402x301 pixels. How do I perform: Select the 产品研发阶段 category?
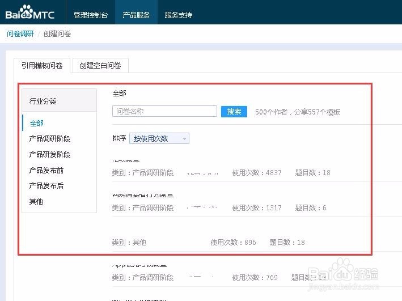pyautogui.click(x=50, y=154)
